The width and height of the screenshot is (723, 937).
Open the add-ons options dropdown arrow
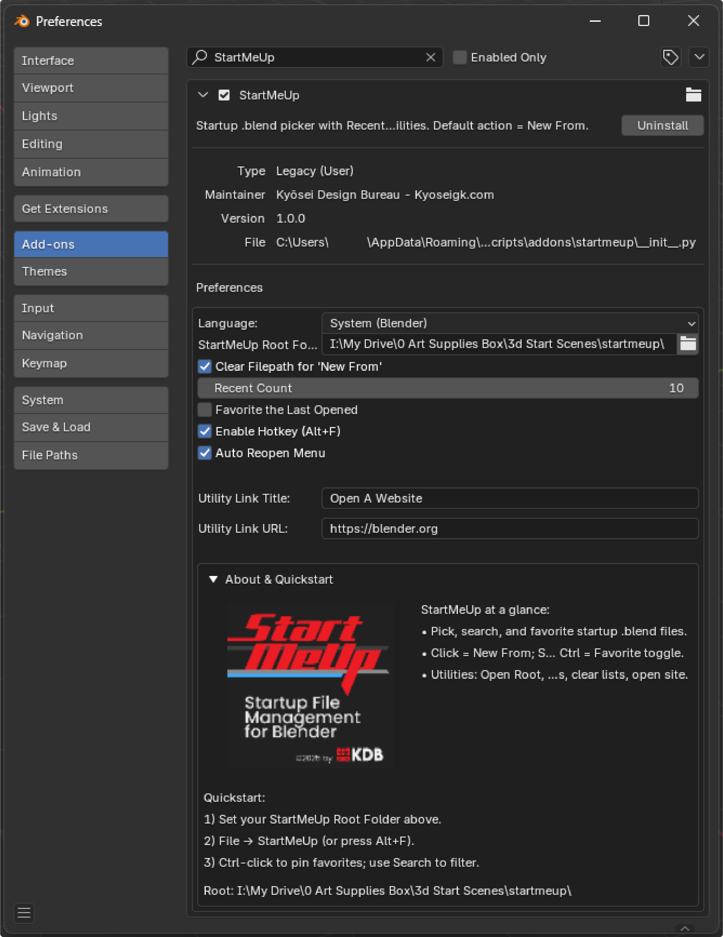tap(699, 57)
